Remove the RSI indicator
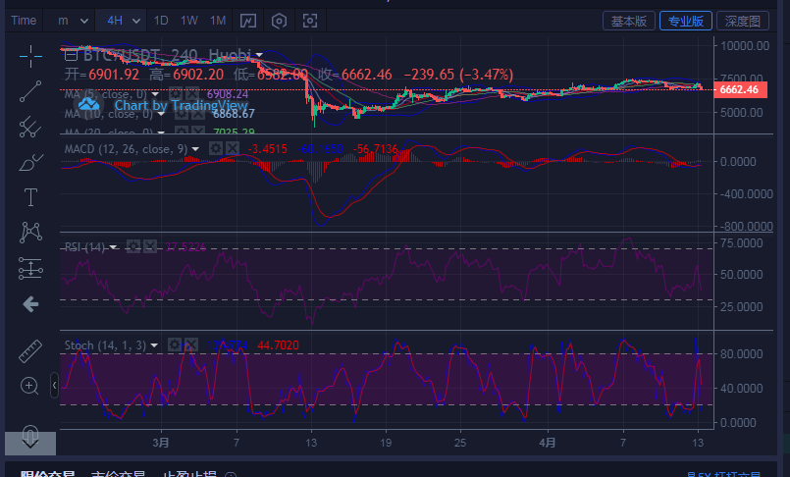Viewport: 790px width, 477px height. click(x=150, y=246)
